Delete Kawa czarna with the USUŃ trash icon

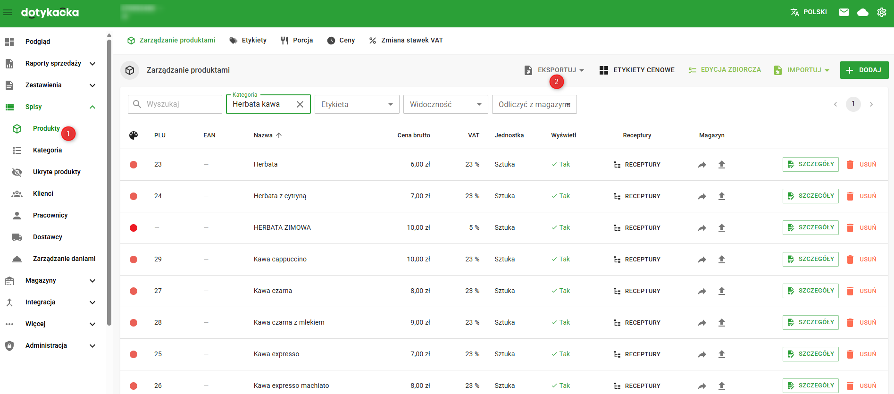pyautogui.click(x=861, y=291)
